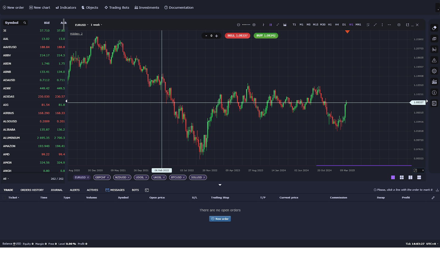Select the candlestick chart type icon
440x253 pixels.
pos(271,25)
